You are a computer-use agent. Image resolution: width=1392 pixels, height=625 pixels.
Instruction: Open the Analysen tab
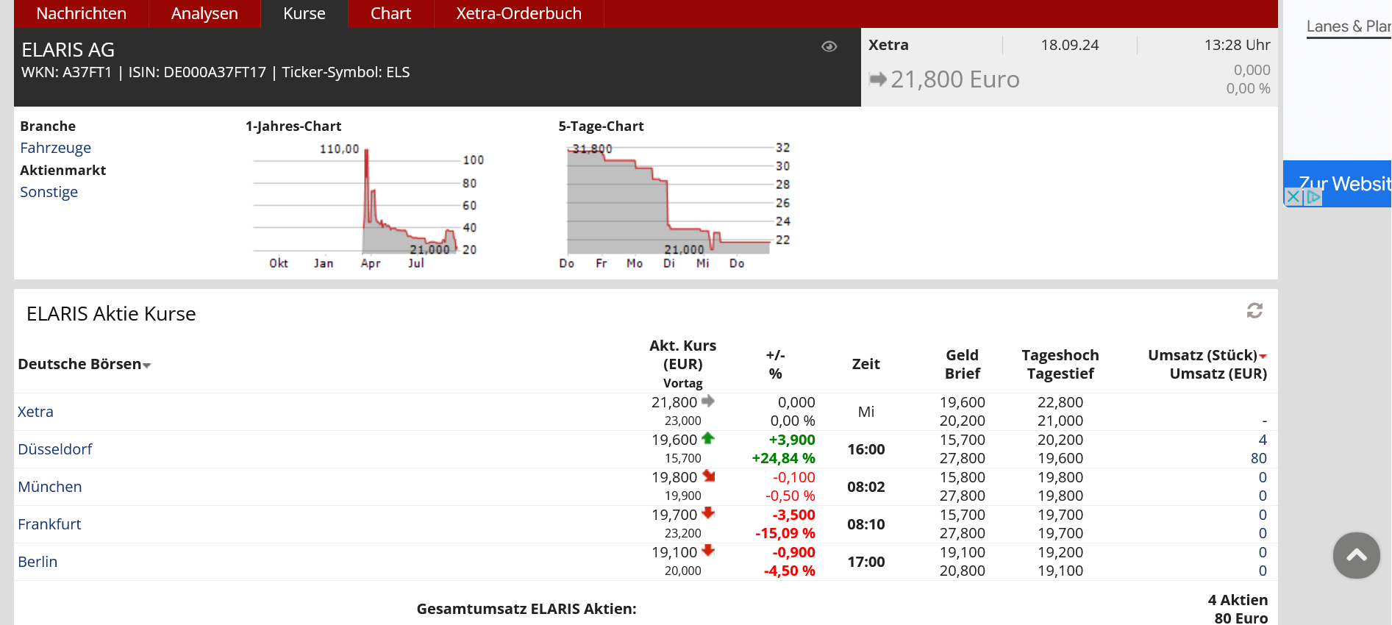204,14
